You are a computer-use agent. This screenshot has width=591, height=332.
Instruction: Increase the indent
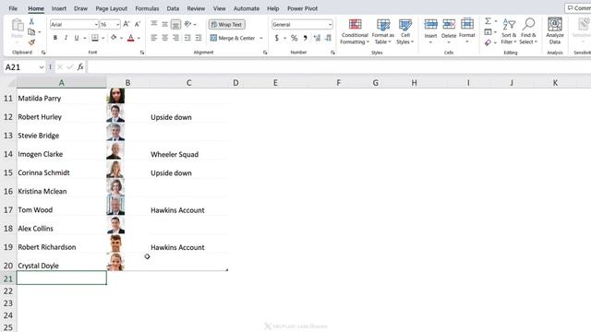[199, 38]
